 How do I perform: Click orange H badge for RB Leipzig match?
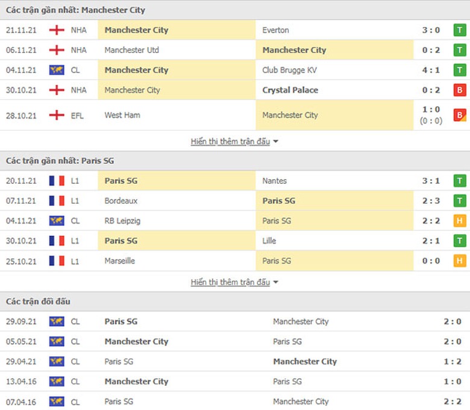[x=460, y=221]
